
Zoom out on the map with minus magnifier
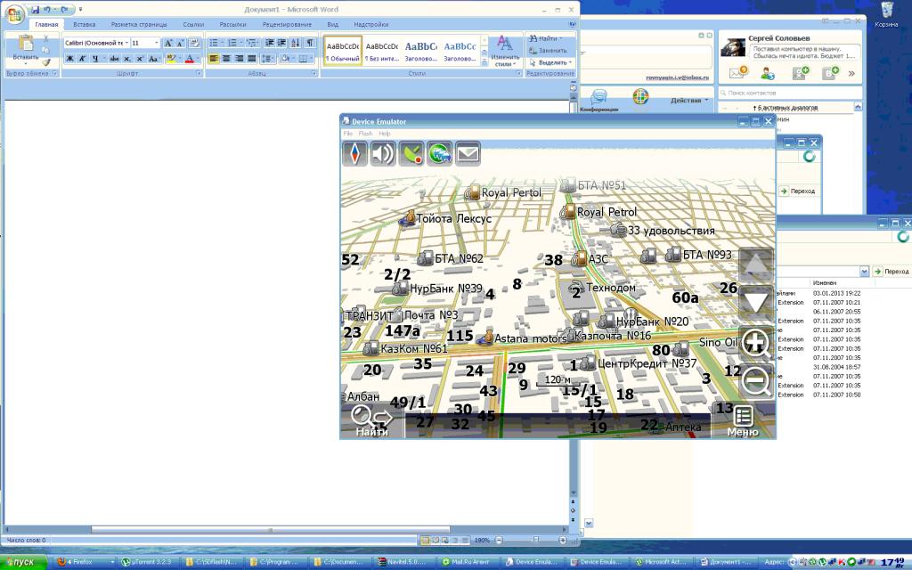click(x=756, y=381)
